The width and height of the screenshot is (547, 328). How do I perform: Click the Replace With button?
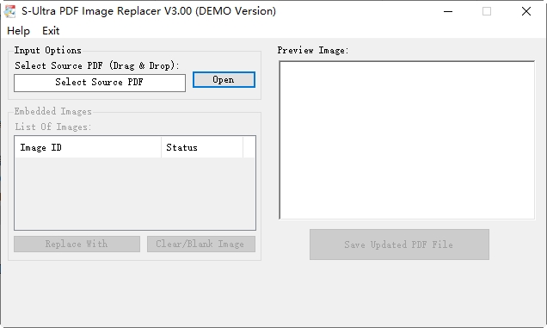[x=77, y=244]
